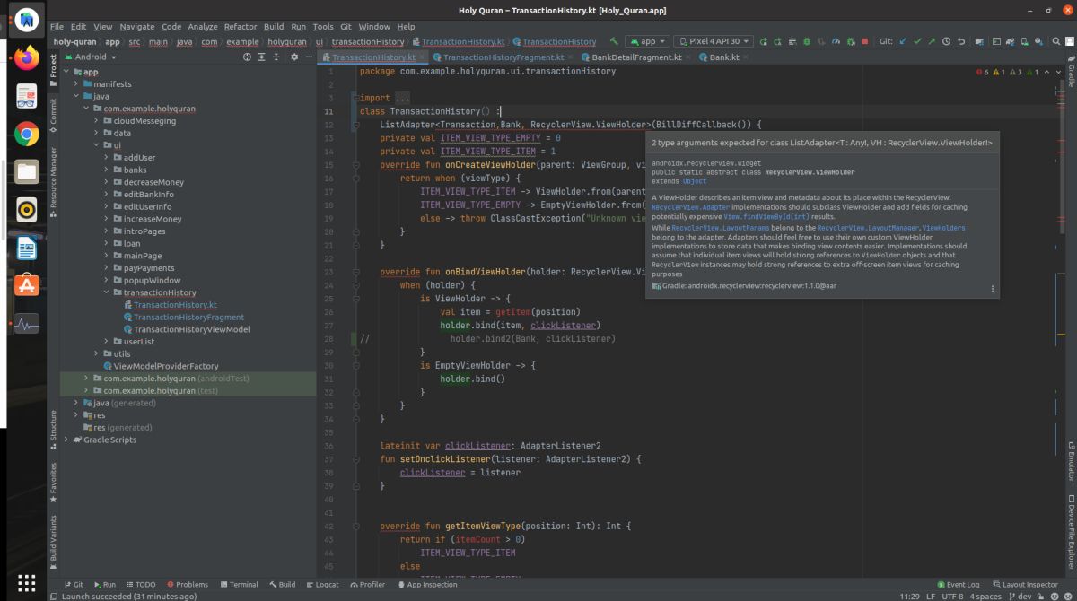The width and height of the screenshot is (1077, 601).
Task: Collapse the transactionHistory folder
Action: click(106, 292)
